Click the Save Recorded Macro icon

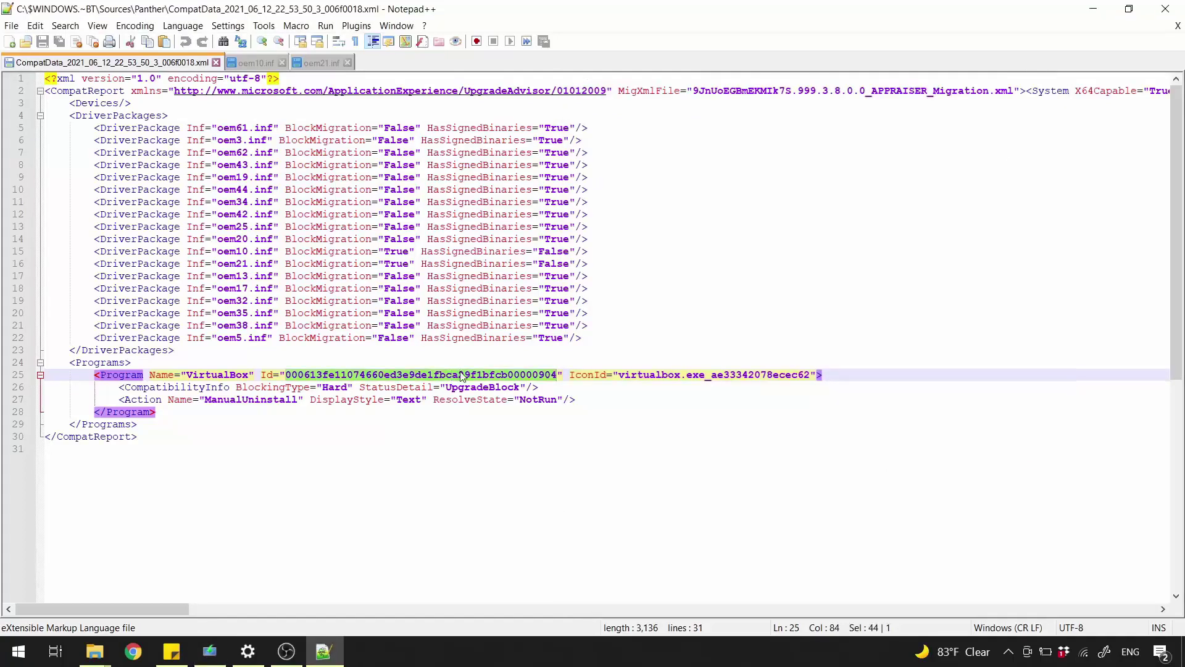[x=544, y=41]
